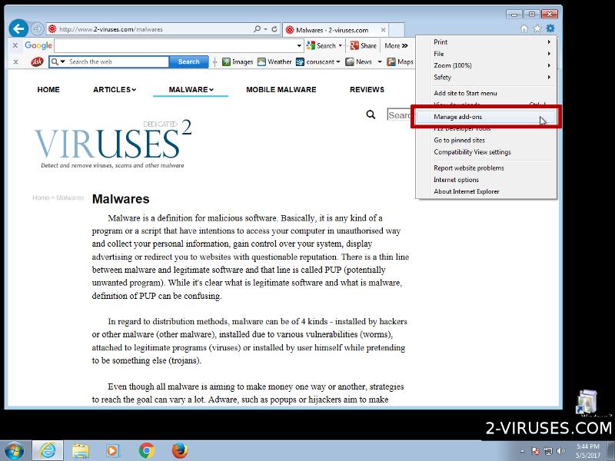The width and height of the screenshot is (615, 461).
Task: Click into the Google toolbar search field
Action: [x=175, y=45]
